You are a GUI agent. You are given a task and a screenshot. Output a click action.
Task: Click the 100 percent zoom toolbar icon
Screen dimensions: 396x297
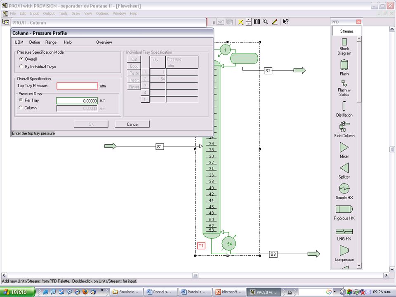click(x=257, y=22)
